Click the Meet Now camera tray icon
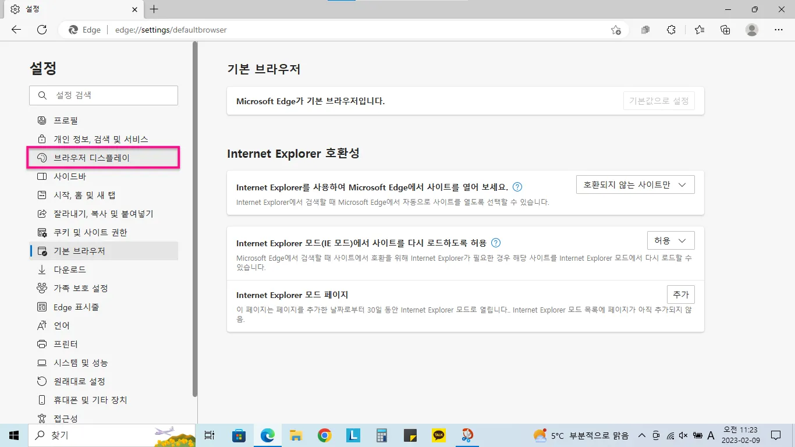The height and width of the screenshot is (447, 795). pyautogui.click(x=656, y=435)
